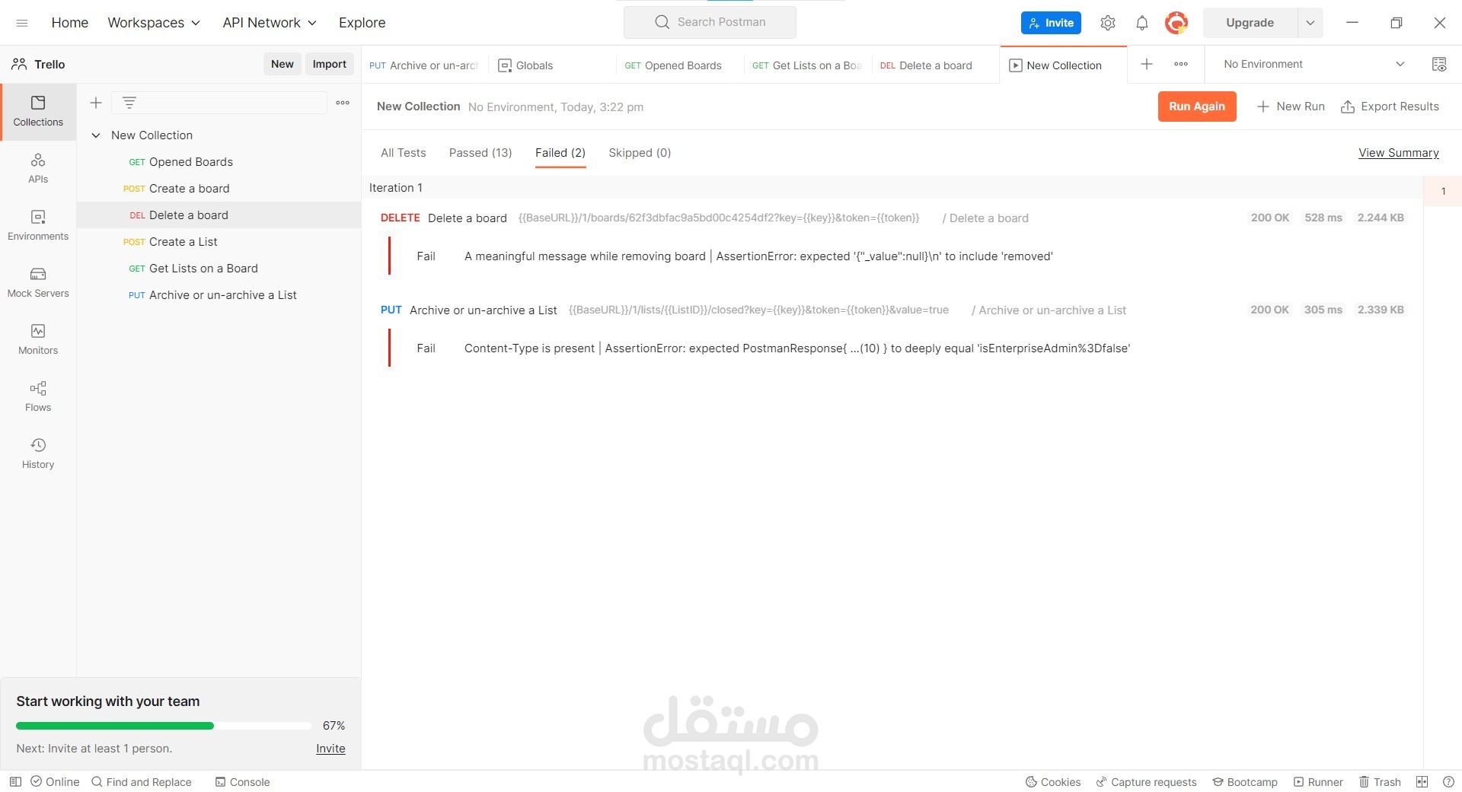1462x792 pixels.
Task: Open tab bar more options dots
Action: (x=1181, y=65)
